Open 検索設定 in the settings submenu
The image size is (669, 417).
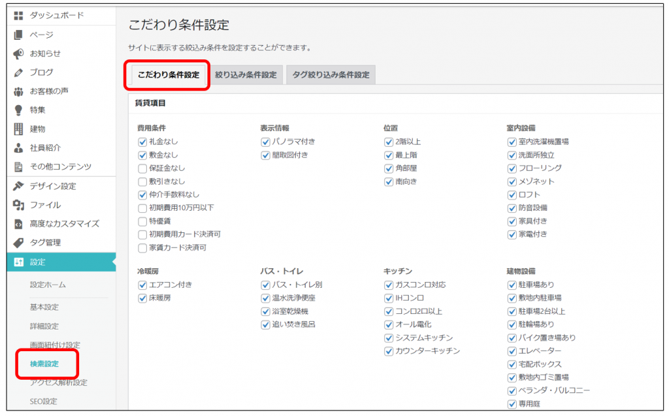(44, 363)
